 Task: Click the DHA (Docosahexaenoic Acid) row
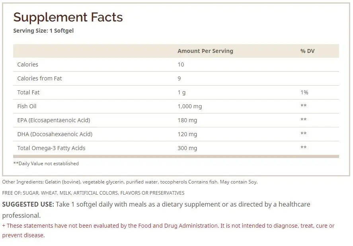pos(176,134)
